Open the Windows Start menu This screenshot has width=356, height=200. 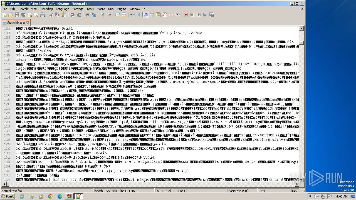pyautogui.click(x=8, y=196)
